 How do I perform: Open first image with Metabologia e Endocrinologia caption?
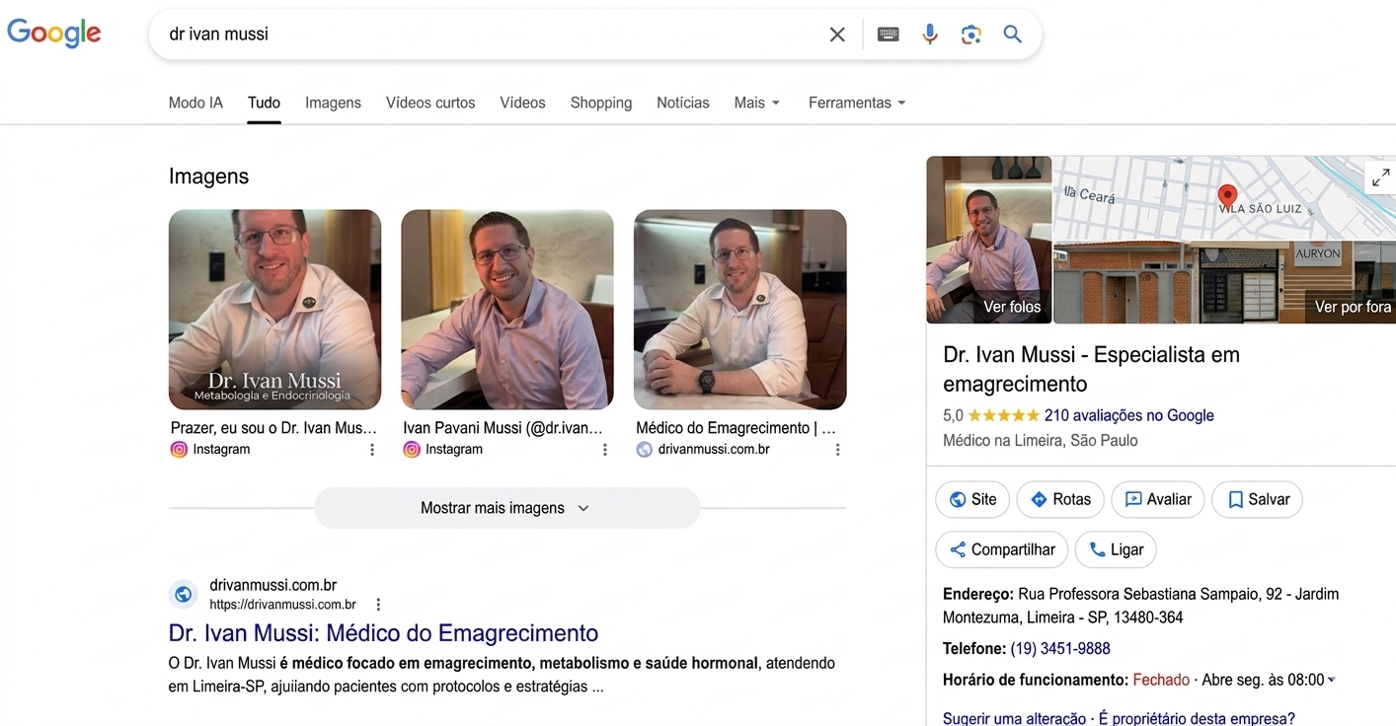274,310
